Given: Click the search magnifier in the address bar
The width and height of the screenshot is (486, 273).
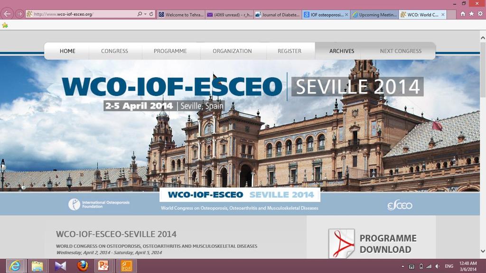Looking at the screenshot, I should [x=140, y=14].
